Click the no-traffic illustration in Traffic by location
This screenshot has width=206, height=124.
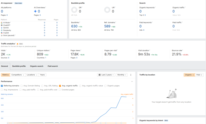(172, 94)
